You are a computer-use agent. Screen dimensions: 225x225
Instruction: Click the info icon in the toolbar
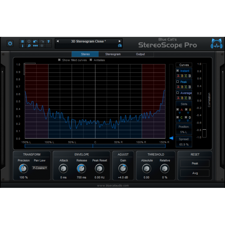point(22,46)
